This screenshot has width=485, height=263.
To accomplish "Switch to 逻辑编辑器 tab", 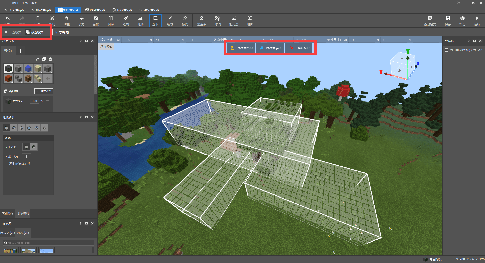I will [x=149, y=10].
